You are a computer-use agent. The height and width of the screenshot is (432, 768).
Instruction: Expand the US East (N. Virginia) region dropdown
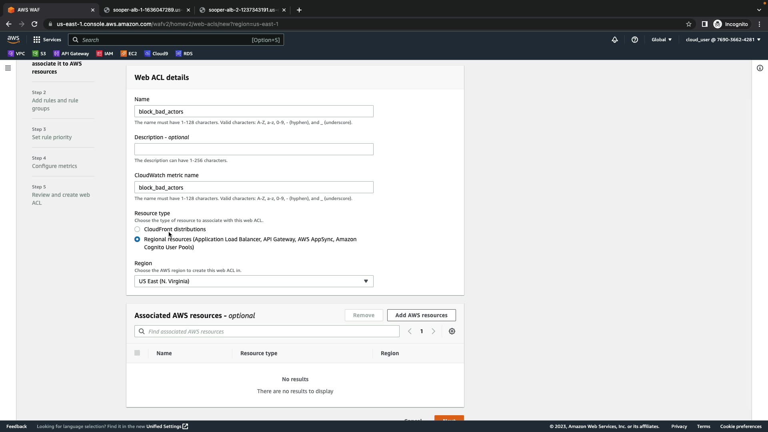point(254,281)
